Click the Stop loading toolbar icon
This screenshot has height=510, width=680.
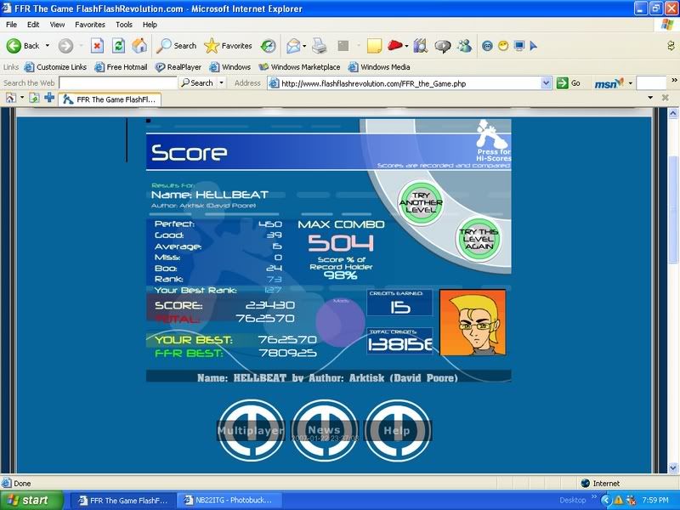[x=97, y=46]
